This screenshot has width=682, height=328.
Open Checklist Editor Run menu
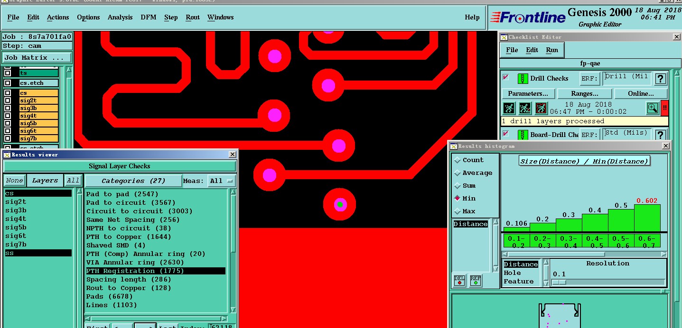point(552,50)
